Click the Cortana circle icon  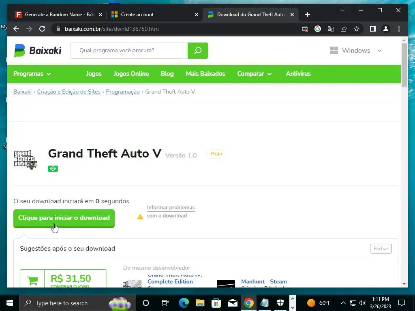click(x=146, y=303)
